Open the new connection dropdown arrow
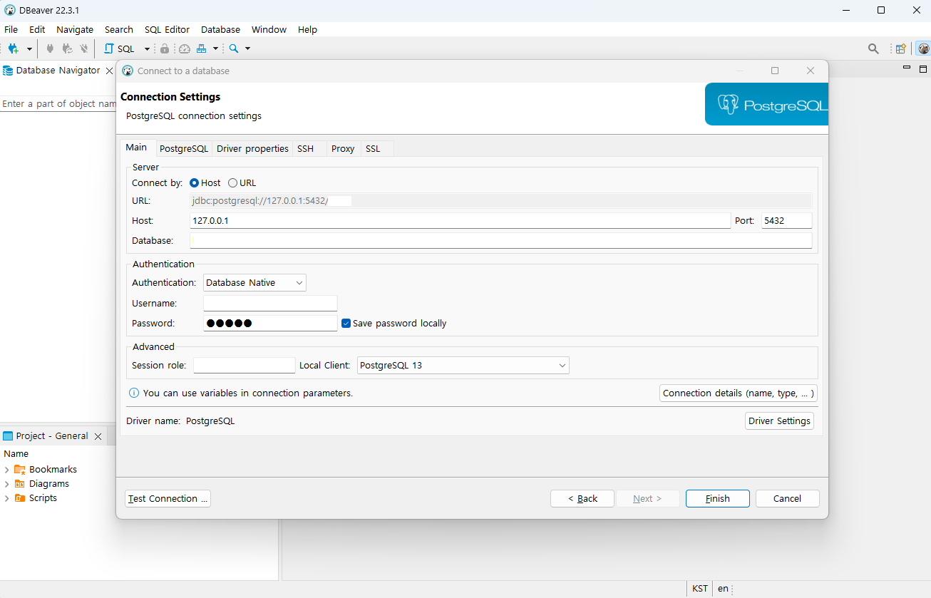Screen dimensions: 931x598 point(29,48)
